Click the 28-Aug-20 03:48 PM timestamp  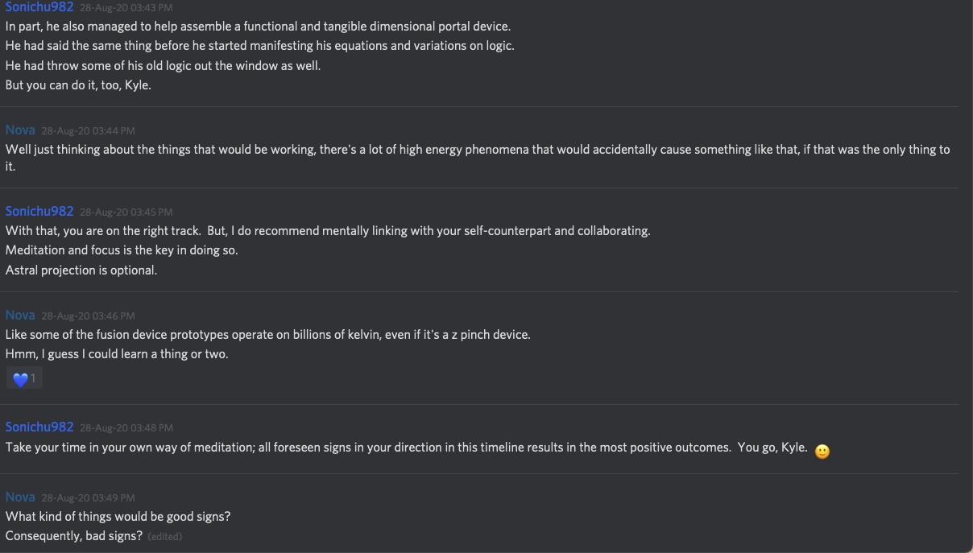tap(126, 427)
